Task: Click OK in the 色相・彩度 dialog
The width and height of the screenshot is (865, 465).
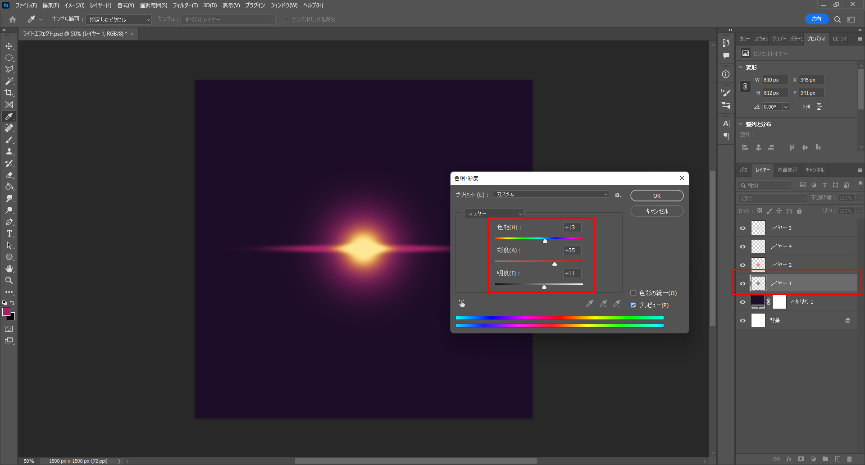Action: [656, 196]
